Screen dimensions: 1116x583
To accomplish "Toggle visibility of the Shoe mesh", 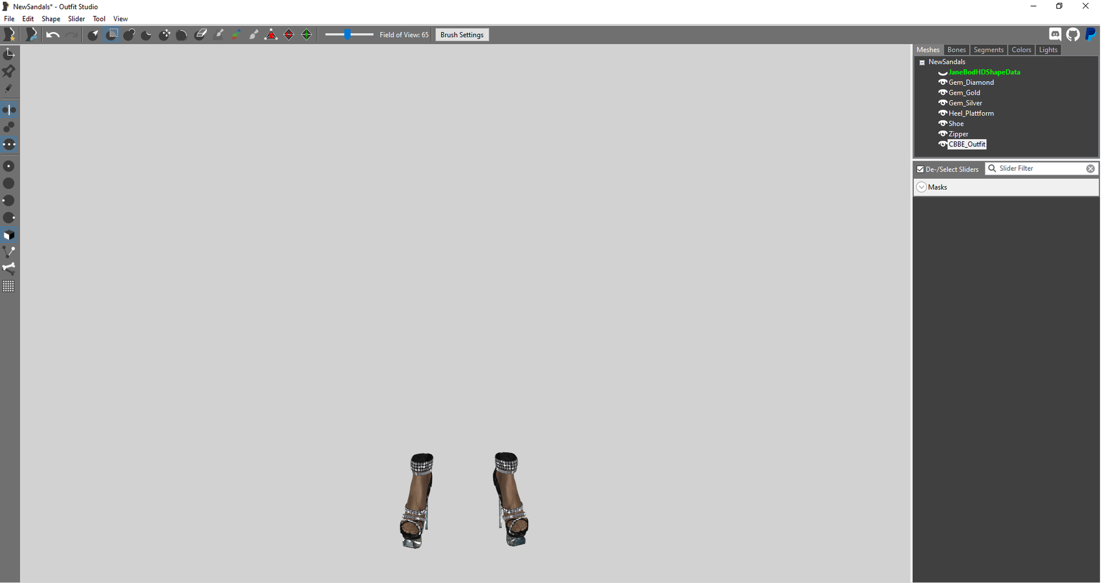I will [x=943, y=124].
